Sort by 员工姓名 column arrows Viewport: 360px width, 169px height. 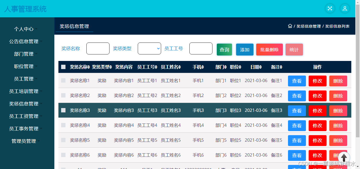pos(180,67)
